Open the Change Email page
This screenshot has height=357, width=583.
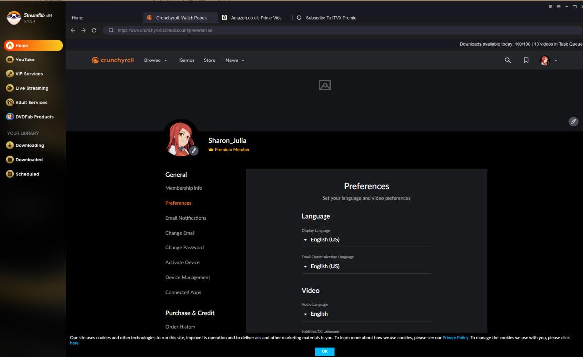click(x=180, y=233)
